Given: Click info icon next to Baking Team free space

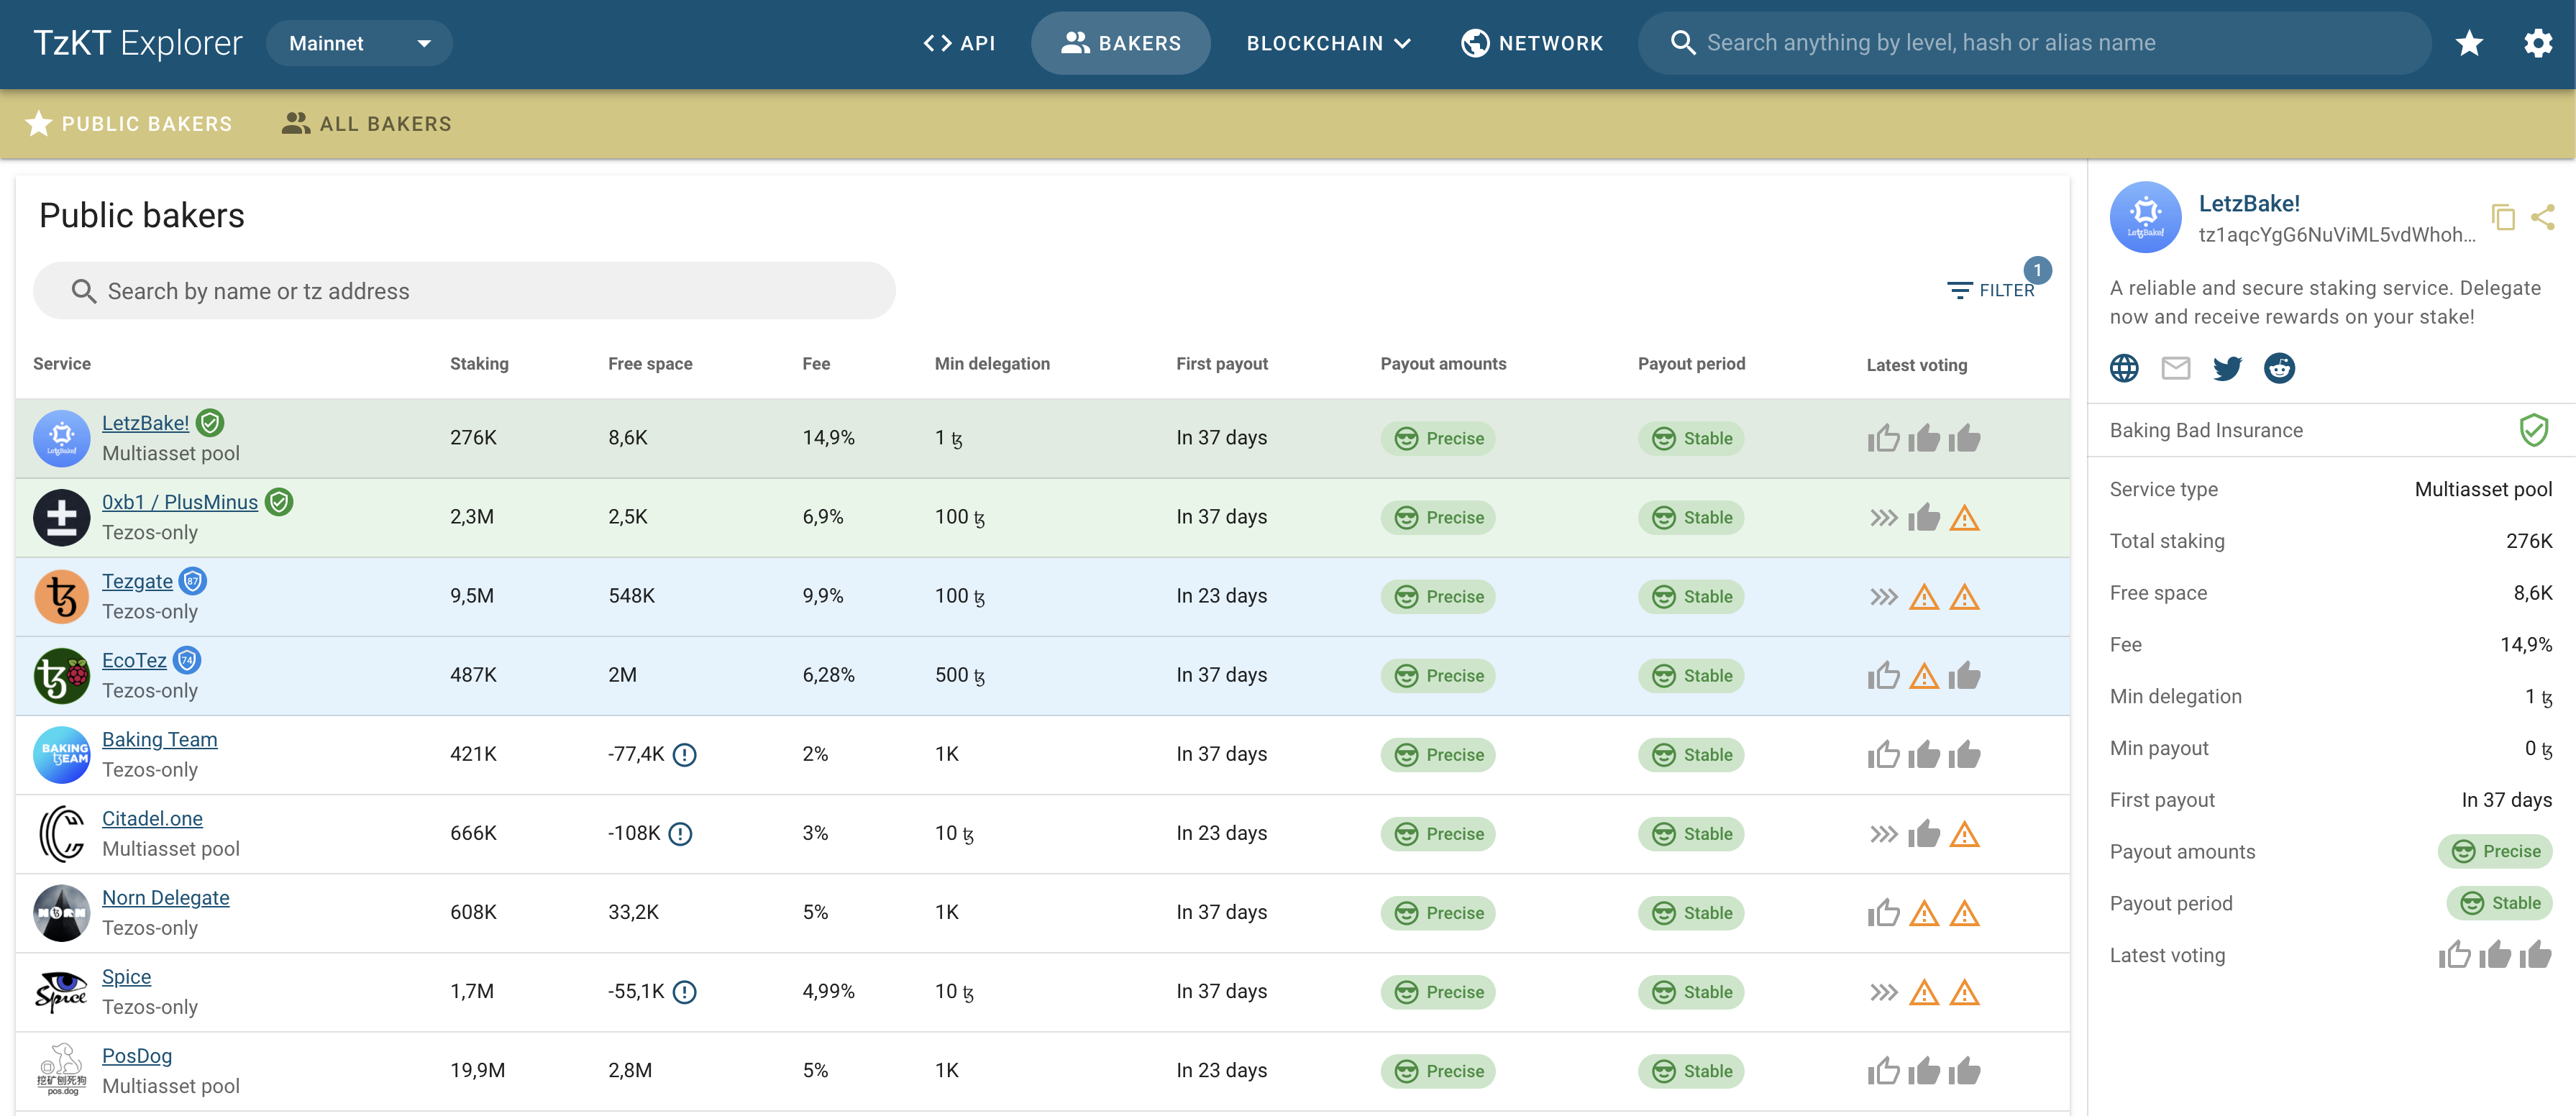Looking at the screenshot, I should 685,755.
